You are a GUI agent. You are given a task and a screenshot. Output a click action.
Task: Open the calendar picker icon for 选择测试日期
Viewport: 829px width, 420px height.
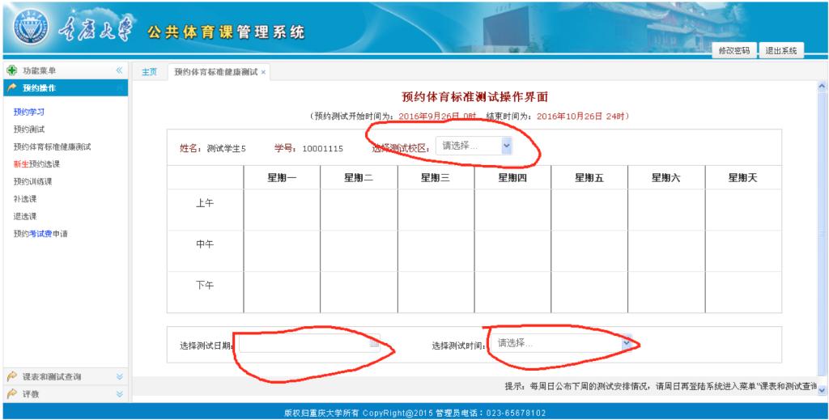pyautogui.click(x=373, y=344)
